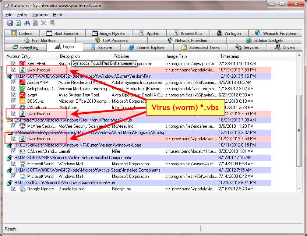Open the KnownDLLs tab
This screenshot has width=307, height=236.
coord(188,33)
